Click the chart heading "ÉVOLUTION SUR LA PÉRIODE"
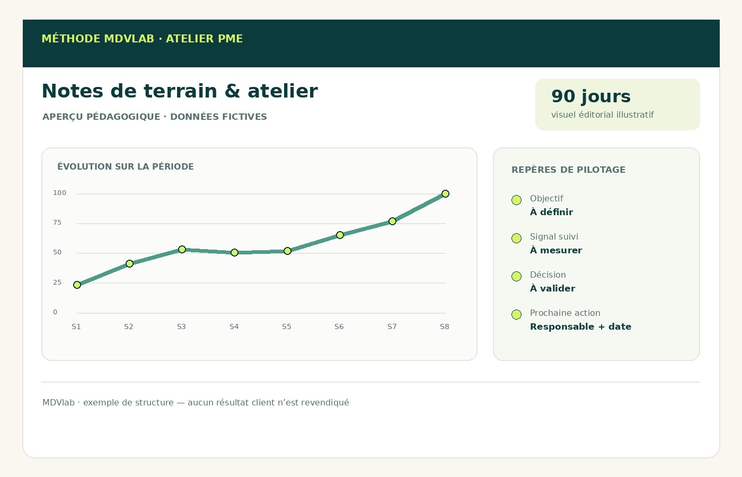Image resolution: width=742 pixels, height=477 pixels. 126,166
